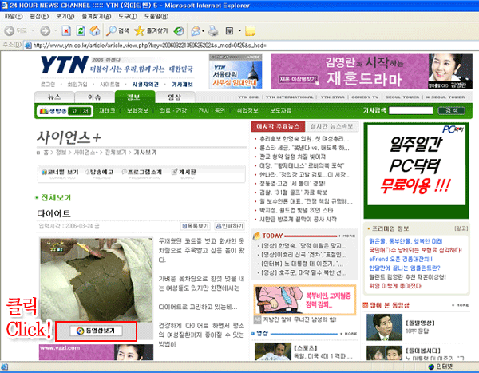Viewport: 479px width, 373px height.
Task: Click the 의료·건강 nav link
Action: 173,111
